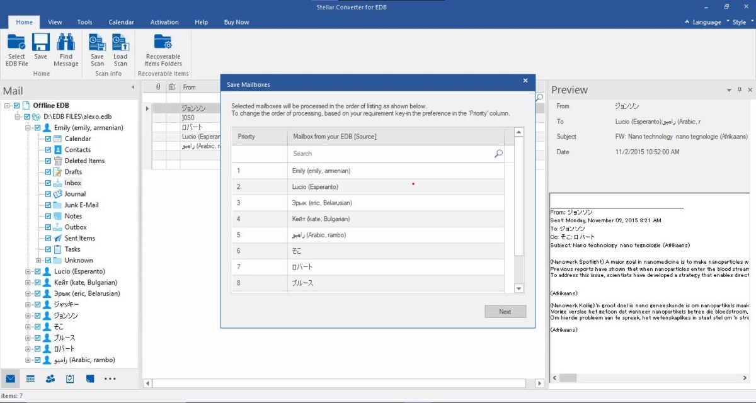The image size is (756, 403).
Task: Click the Next button in Save Mailboxes
Action: point(505,312)
